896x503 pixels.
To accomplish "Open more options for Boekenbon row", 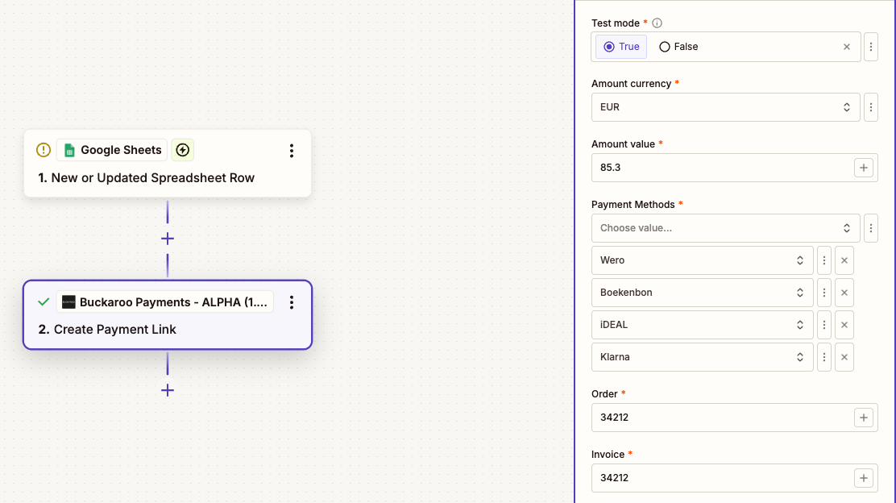I will (824, 293).
